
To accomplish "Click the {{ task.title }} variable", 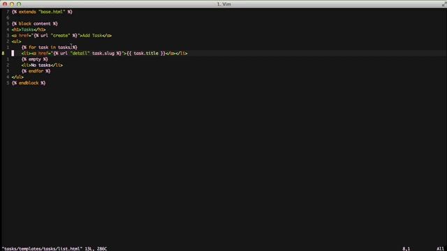I will pyautogui.click(x=146, y=53).
